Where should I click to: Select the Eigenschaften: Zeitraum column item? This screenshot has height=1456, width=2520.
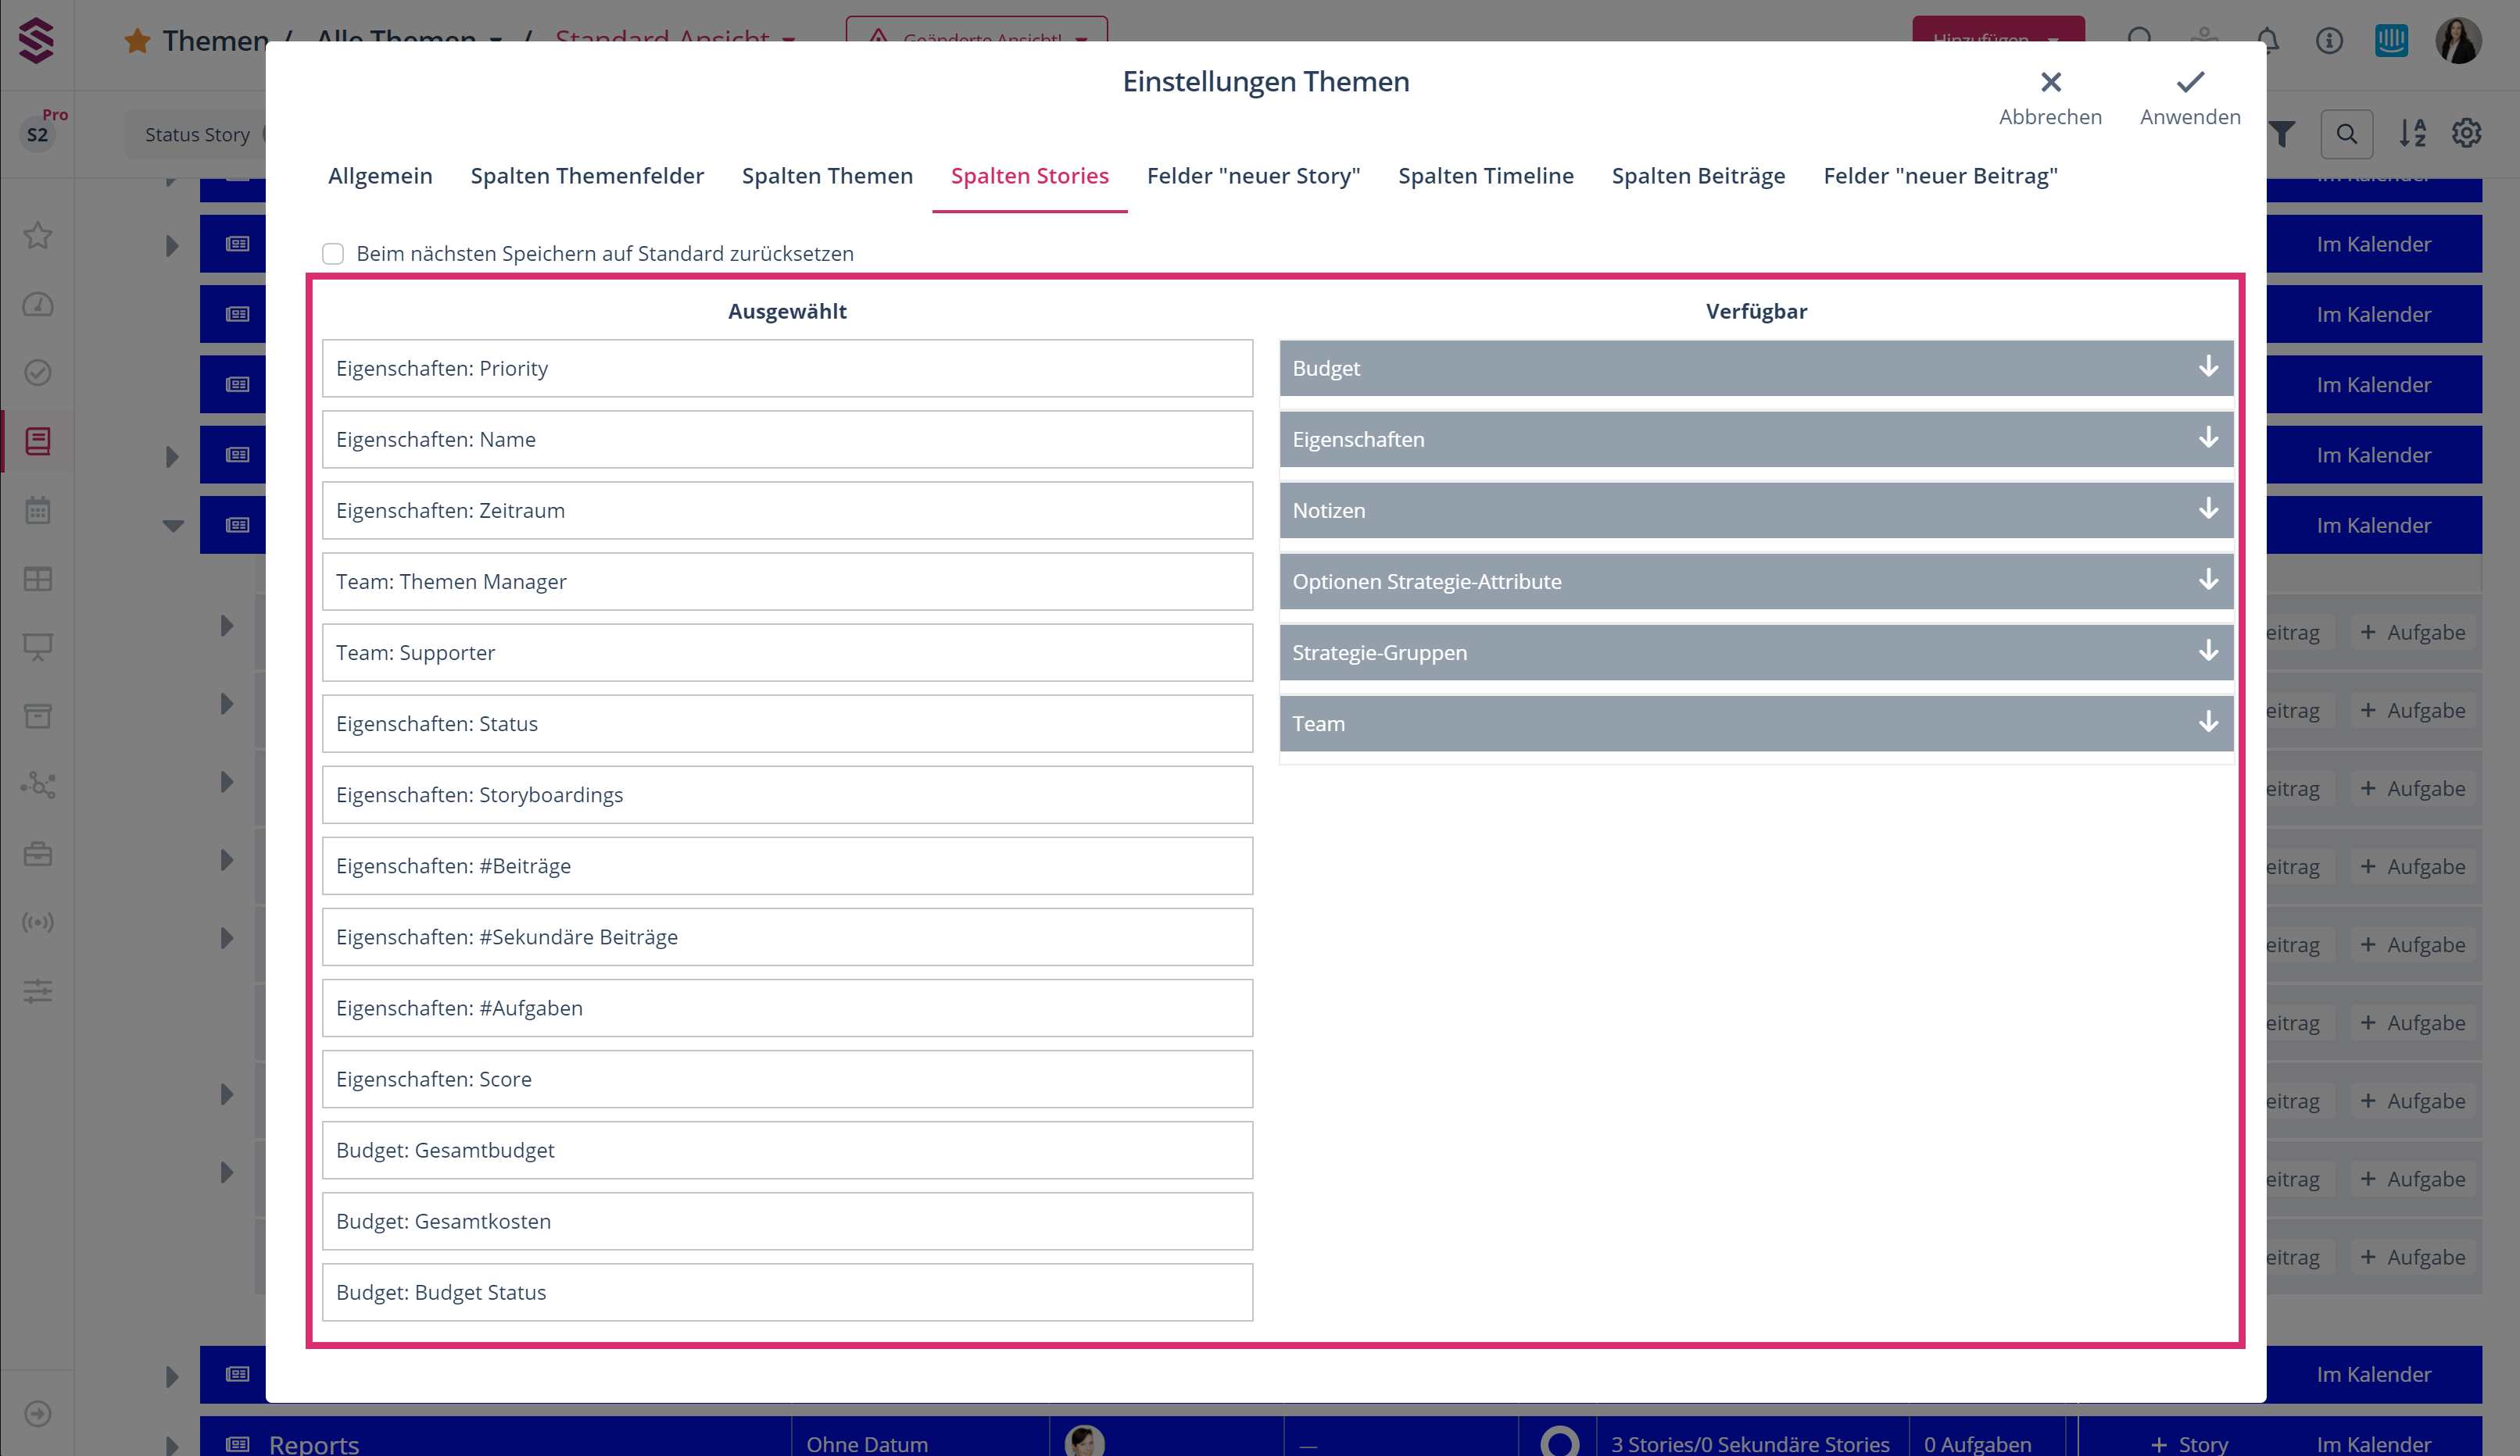pyautogui.click(x=787, y=511)
